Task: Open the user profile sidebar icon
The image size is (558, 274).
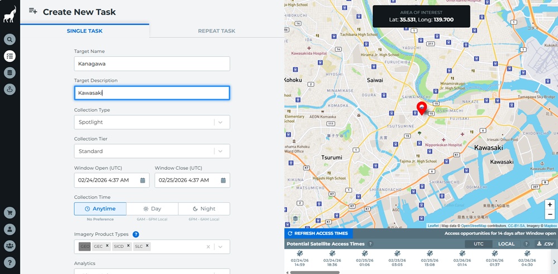Action: point(9,229)
